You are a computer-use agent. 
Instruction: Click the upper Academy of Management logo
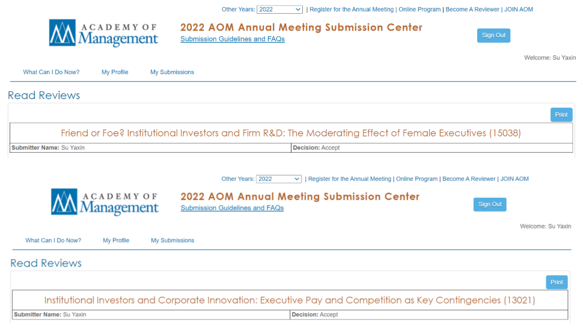[104, 32]
